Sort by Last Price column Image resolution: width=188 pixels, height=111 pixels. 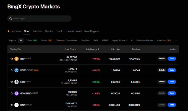coord(71,49)
